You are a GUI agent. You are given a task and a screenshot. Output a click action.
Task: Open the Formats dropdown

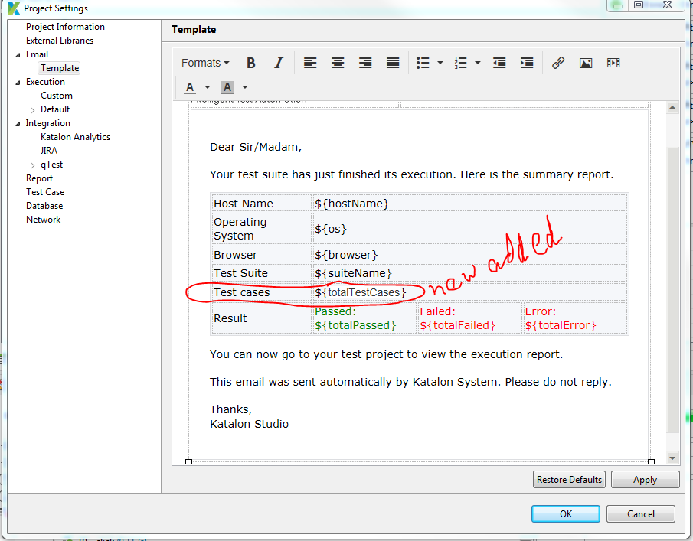(x=205, y=64)
